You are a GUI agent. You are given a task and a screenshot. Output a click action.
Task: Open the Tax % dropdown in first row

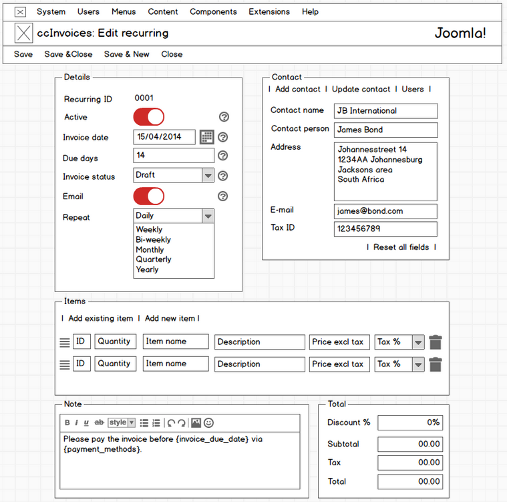(418, 342)
